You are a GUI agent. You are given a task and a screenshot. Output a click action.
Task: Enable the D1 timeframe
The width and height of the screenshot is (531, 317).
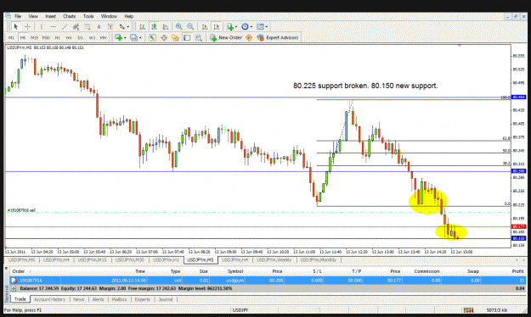coord(80,37)
